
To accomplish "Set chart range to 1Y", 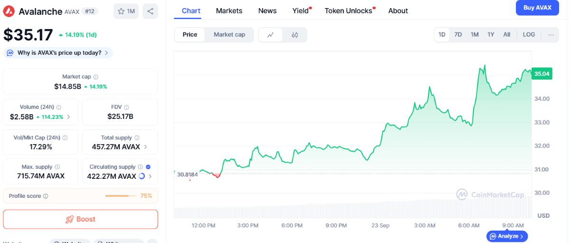I will click(491, 35).
